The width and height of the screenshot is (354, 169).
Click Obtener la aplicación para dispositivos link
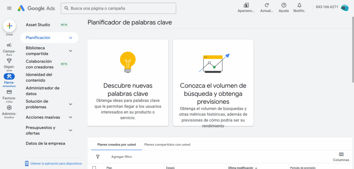56,163
